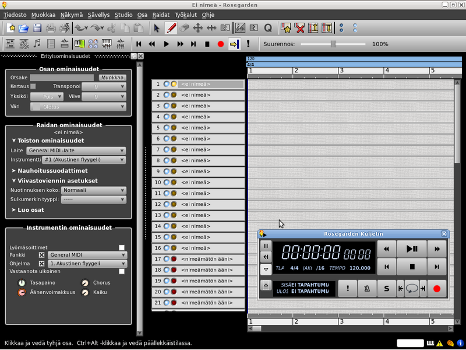Viewport: 466px width, 350px height.
Task: Toggle the Lyömäsoittimet checkbox
Action: tap(122, 247)
